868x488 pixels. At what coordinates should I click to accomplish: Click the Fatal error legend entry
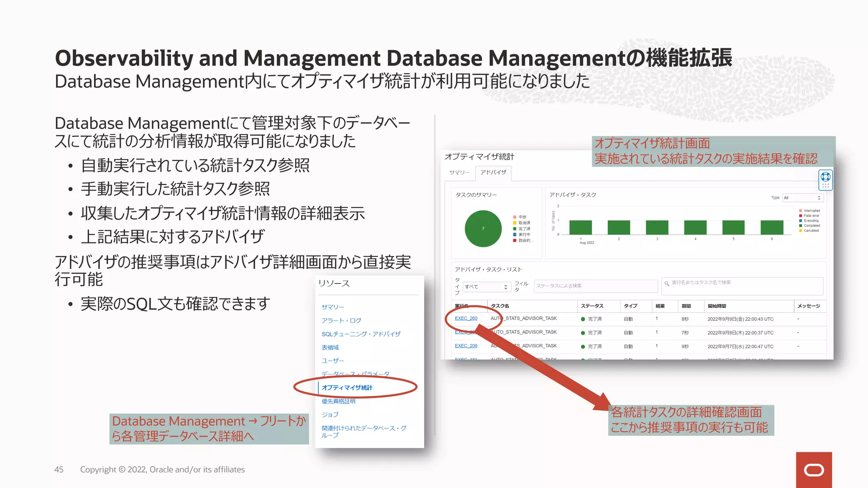[809, 216]
